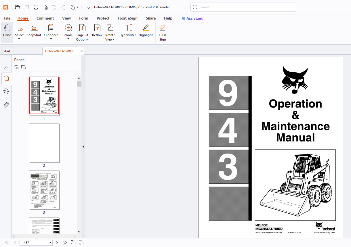
Task: Switch to the Comment tab
Action: point(45,18)
